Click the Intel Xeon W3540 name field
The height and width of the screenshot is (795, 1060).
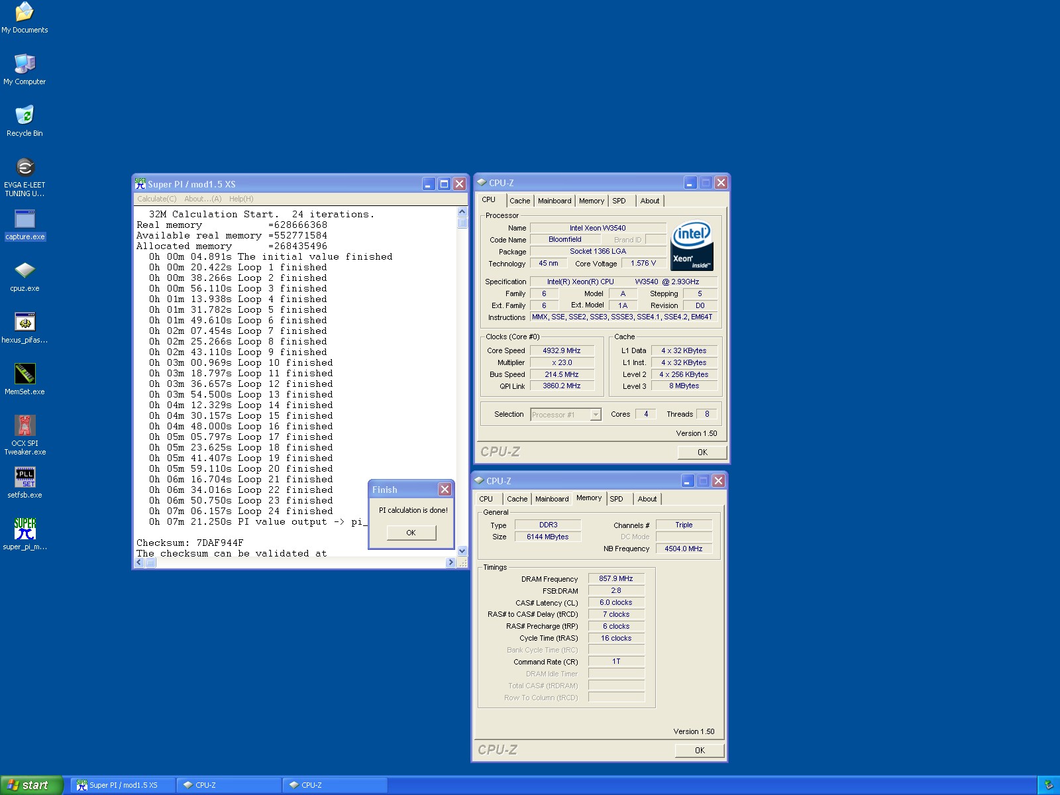coord(598,228)
